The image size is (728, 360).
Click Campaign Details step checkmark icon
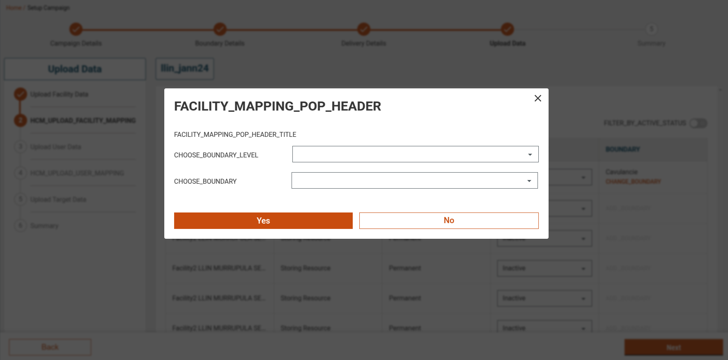click(76, 29)
